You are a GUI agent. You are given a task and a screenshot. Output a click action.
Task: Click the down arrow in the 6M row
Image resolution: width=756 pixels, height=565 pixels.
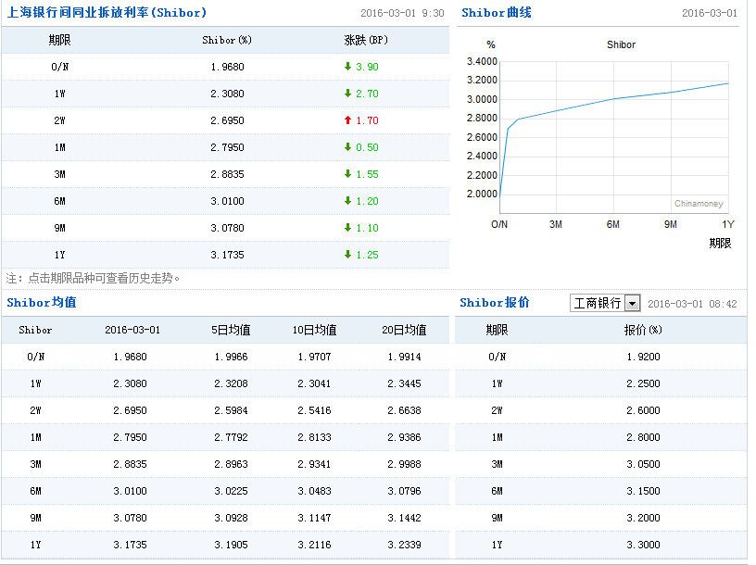347,201
